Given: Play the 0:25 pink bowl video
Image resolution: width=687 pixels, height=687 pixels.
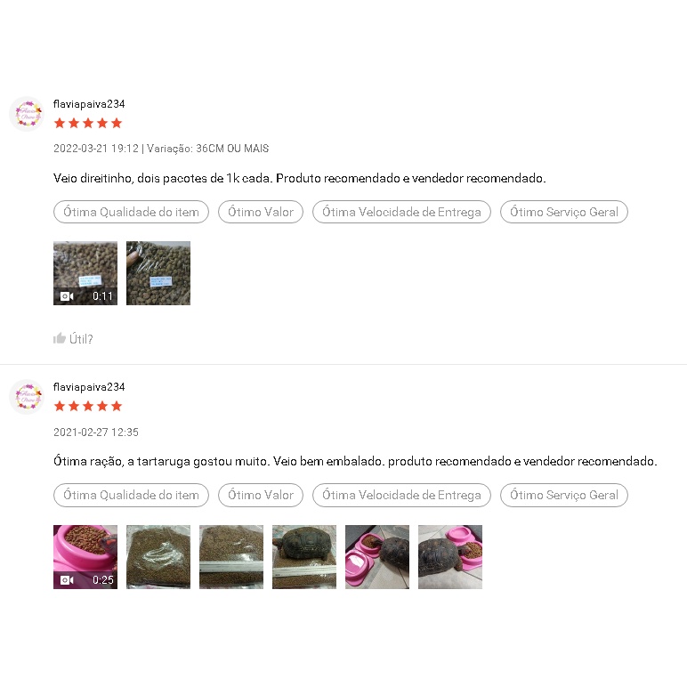Looking at the screenshot, I should click(85, 557).
